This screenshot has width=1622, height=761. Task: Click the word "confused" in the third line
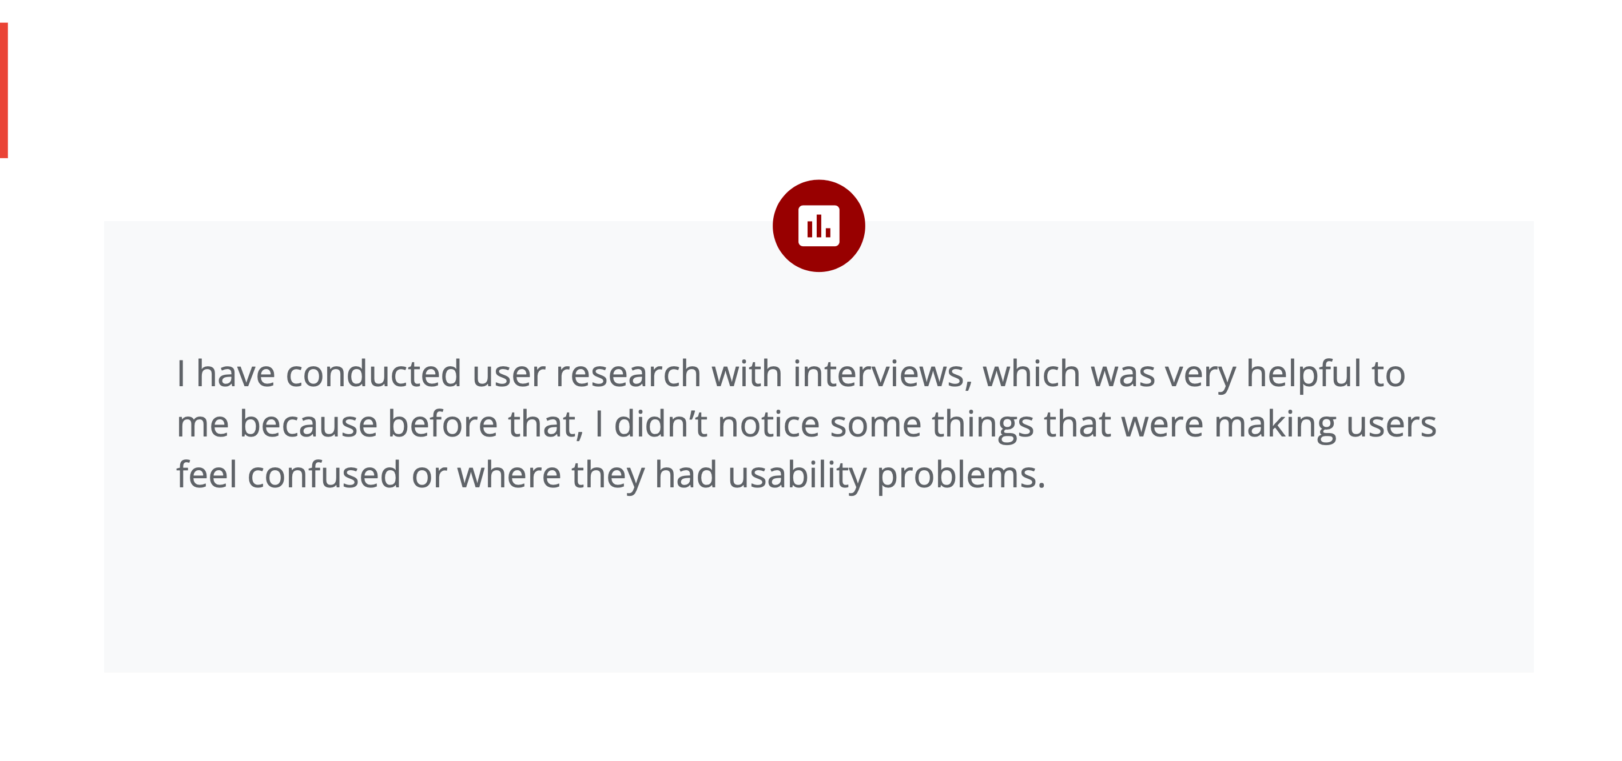(324, 474)
